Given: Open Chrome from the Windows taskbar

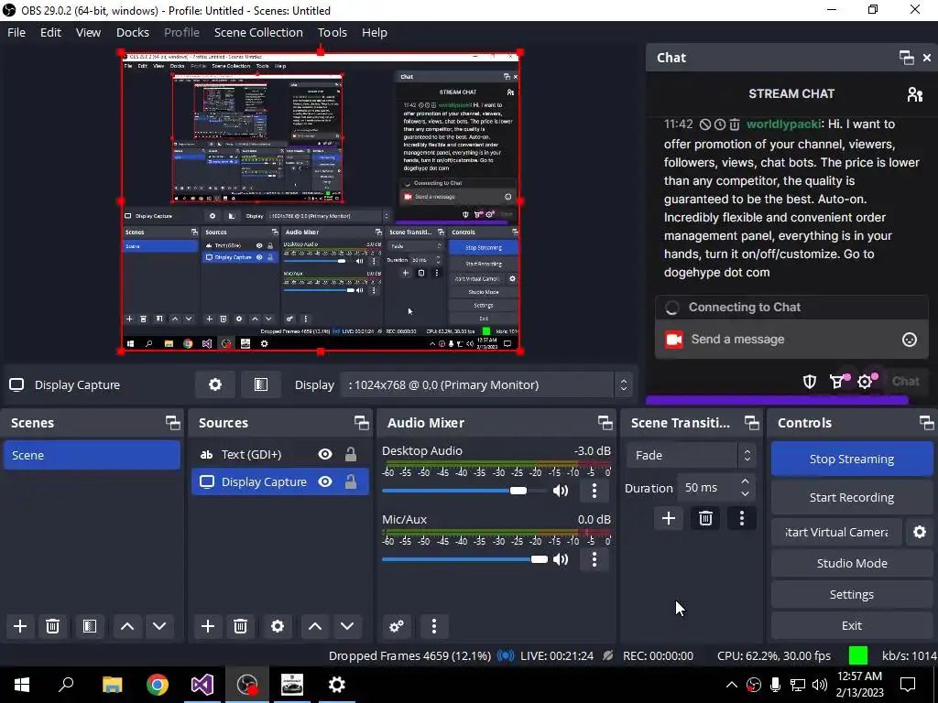Looking at the screenshot, I should [x=158, y=685].
